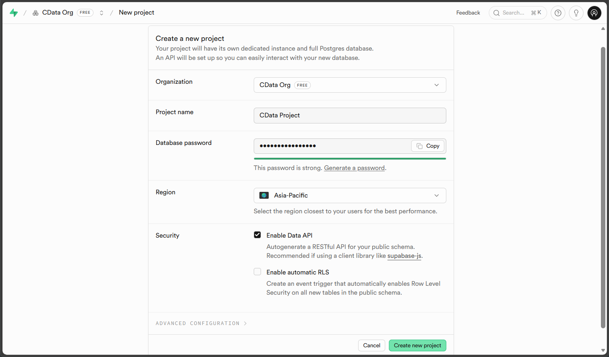Click the Asia-Pacific region flag icon
This screenshot has height=357, width=609.
tap(264, 195)
